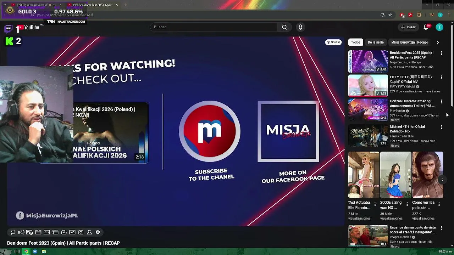Viewport: 454px width, 255px height.
Task: Open options for '2000s sizing' short
Action: [x=407, y=204]
